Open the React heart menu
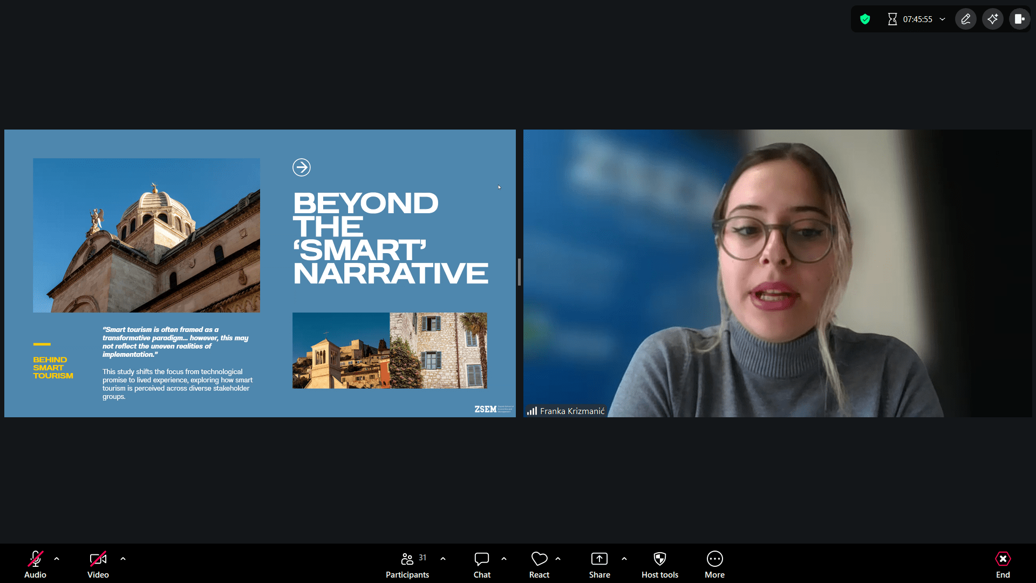Viewport: 1036px width, 583px height. (539, 564)
